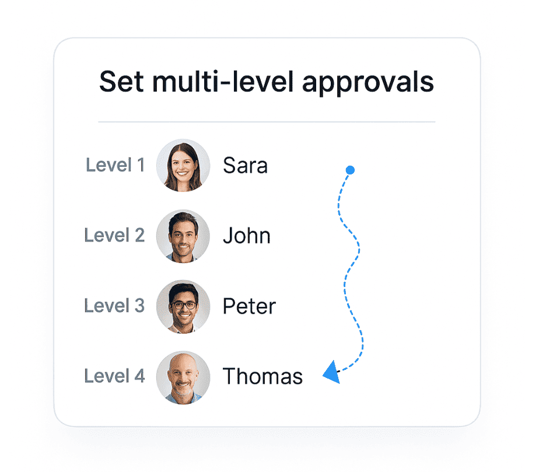
Task: Click the word approvals in the title
Action: 368,83
